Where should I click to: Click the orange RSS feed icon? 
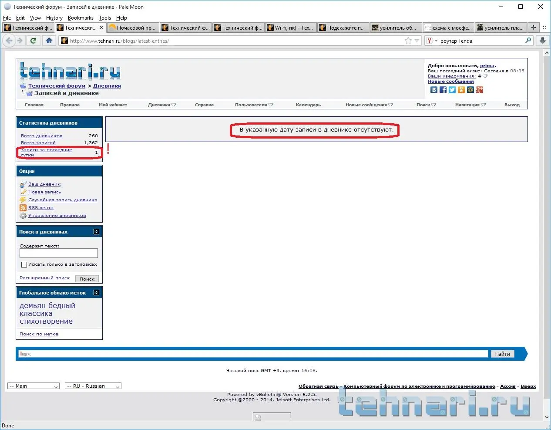click(x=23, y=208)
